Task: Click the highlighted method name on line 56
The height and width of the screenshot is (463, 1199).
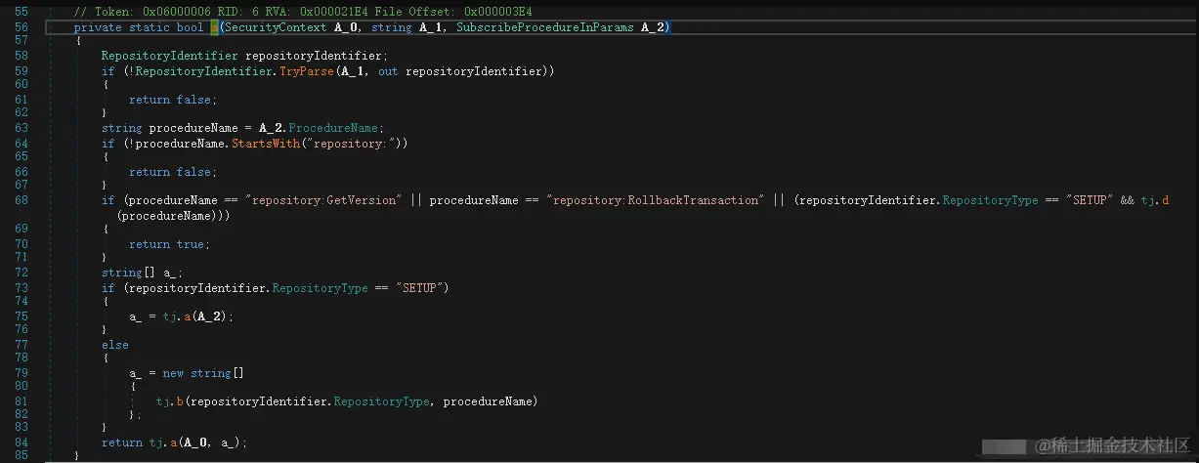Action: click(x=214, y=27)
